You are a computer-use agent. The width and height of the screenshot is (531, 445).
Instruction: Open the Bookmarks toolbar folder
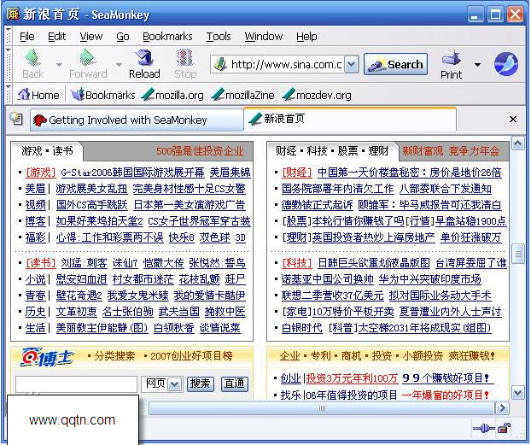[x=103, y=95]
